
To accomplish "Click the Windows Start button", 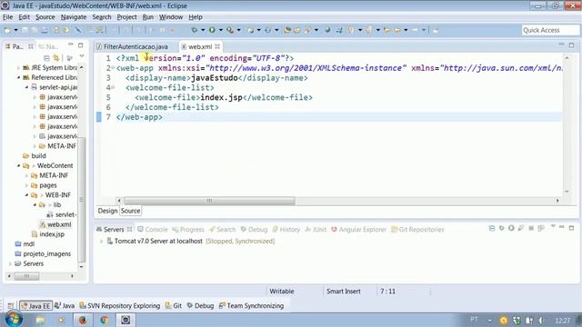I will point(14,319).
